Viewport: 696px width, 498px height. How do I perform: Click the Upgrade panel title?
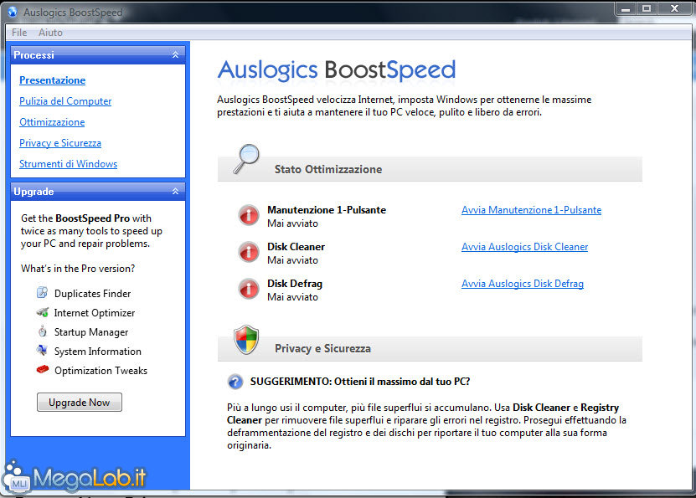[34, 192]
